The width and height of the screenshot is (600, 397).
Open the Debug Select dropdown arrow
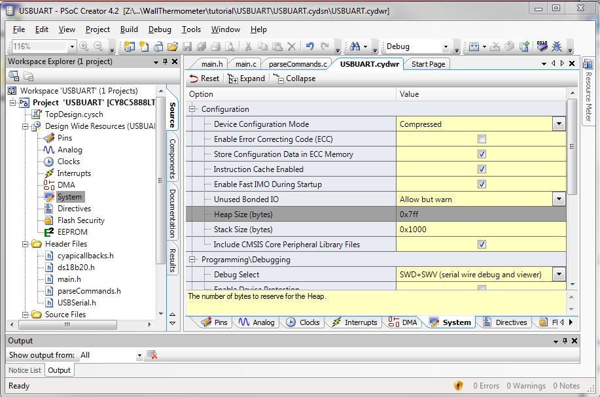click(x=559, y=274)
